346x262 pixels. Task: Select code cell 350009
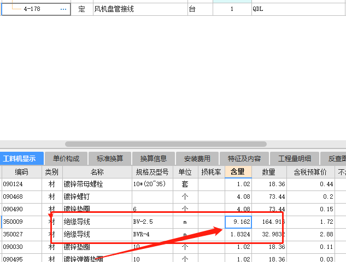(22, 222)
